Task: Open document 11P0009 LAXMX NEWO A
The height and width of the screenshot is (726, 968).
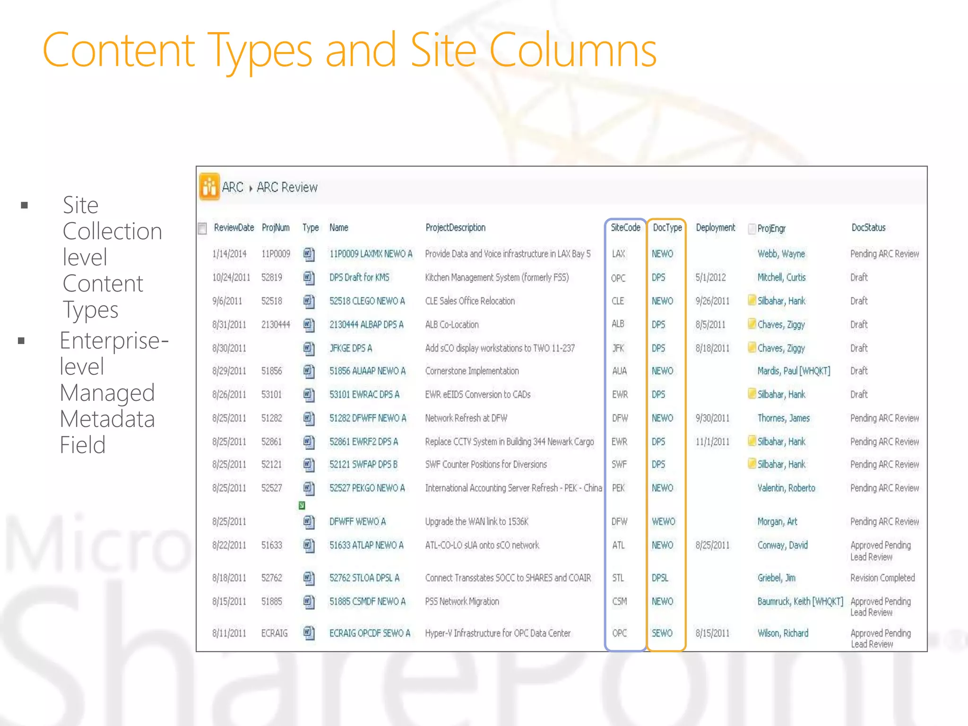Action: [x=371, y=254]
